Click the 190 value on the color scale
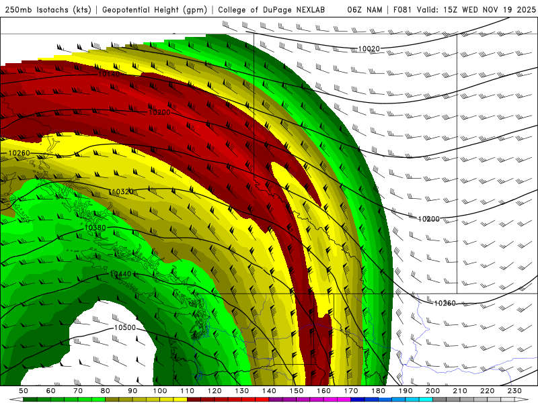This screenshot has height=403, width=538. (406, 391)
